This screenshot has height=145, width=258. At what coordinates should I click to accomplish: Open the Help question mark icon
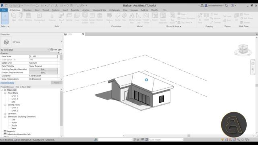tap(232, 6)
